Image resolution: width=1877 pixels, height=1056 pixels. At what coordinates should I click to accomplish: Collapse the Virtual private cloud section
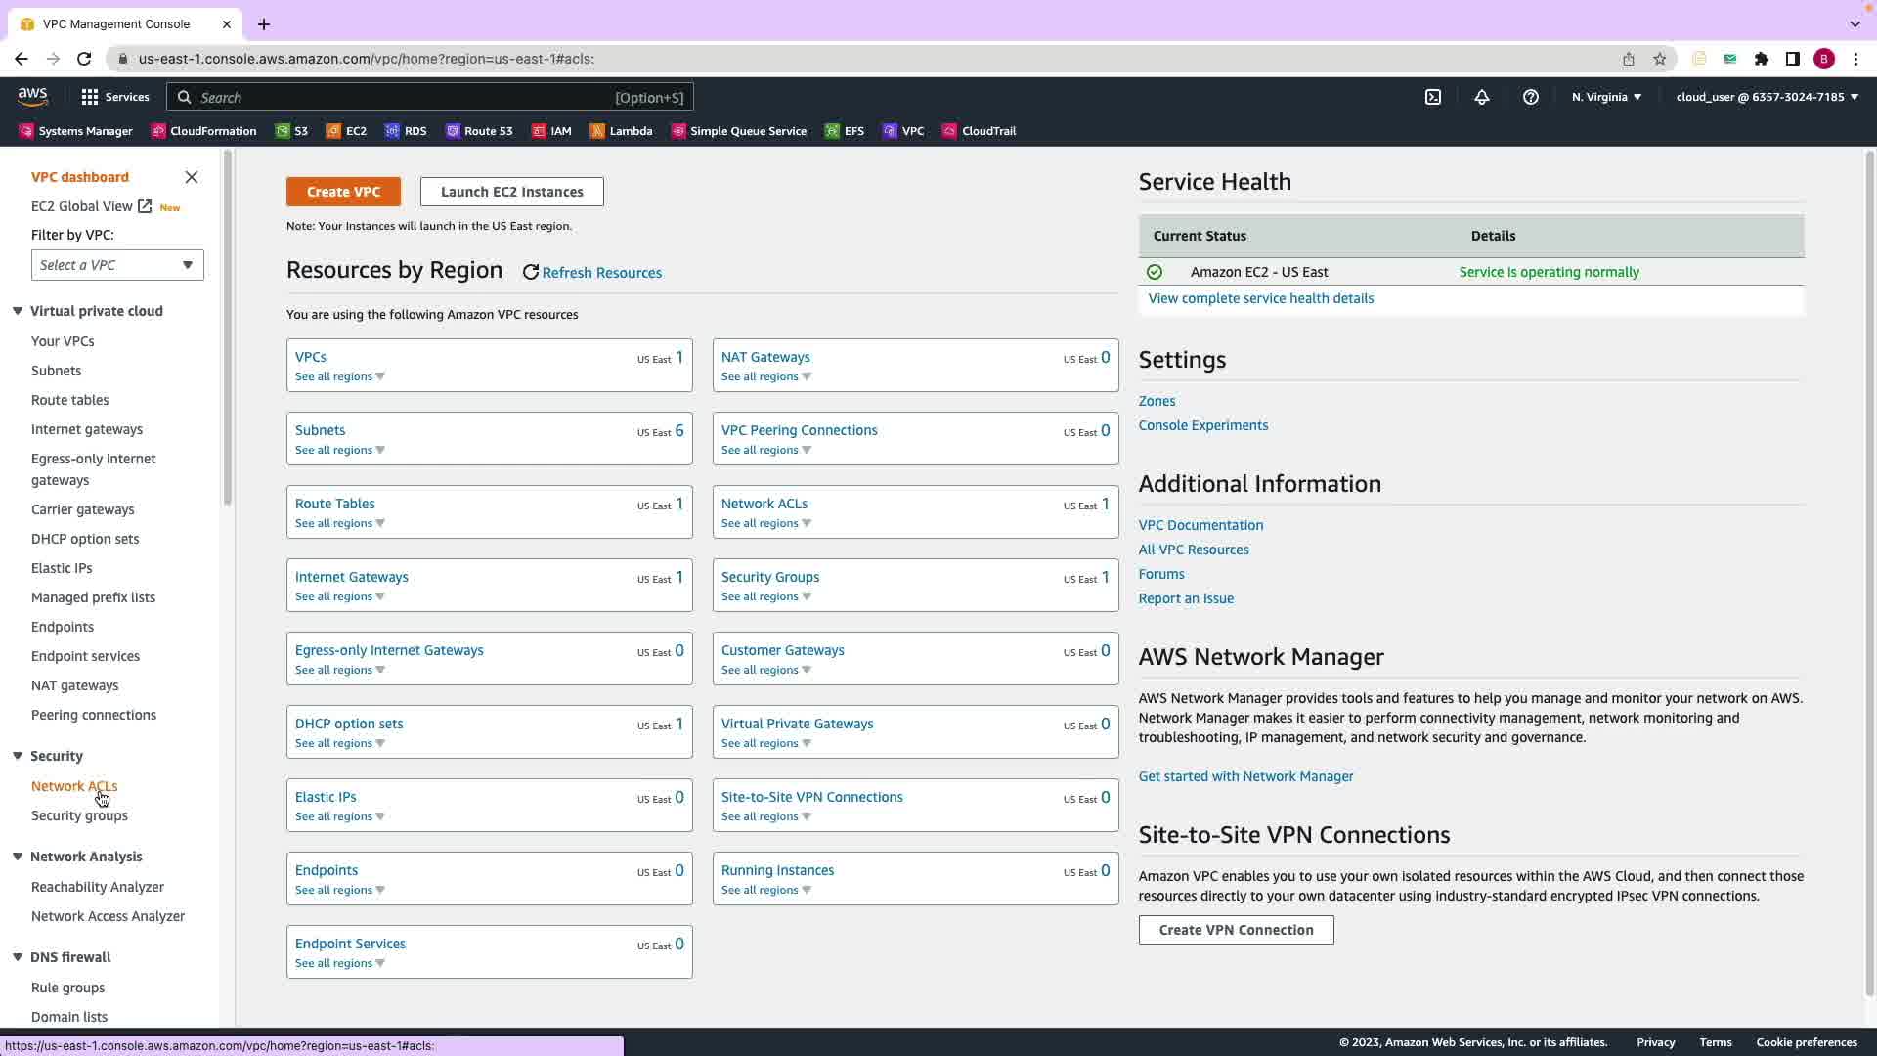18,311
